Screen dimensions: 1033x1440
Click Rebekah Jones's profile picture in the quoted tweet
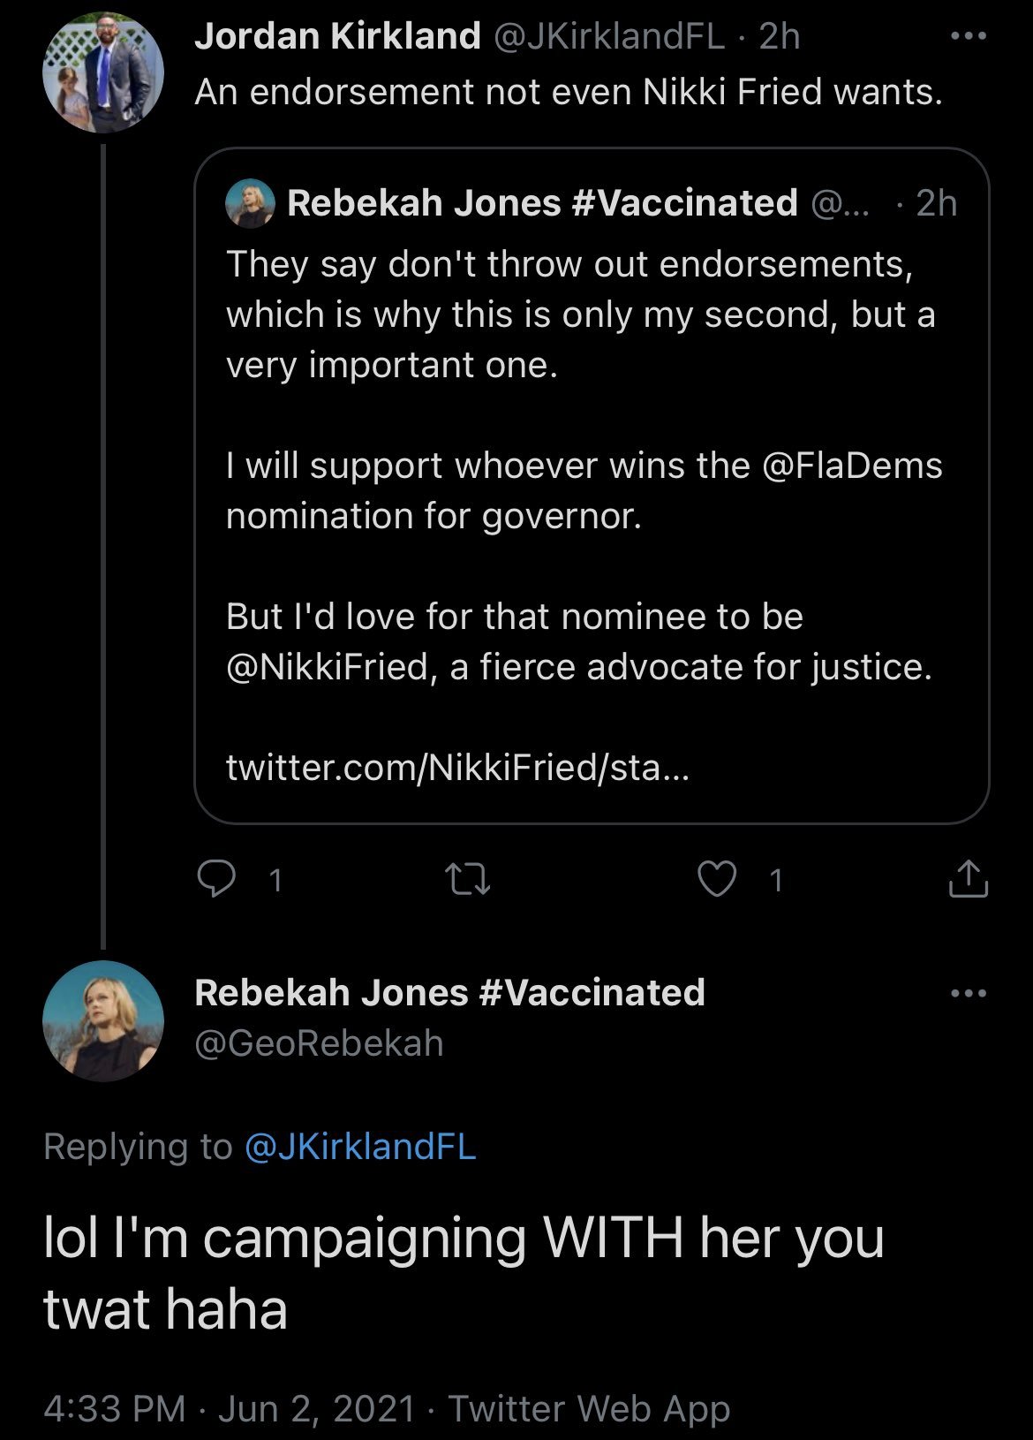pyautogui.click(x=248, y=204)
